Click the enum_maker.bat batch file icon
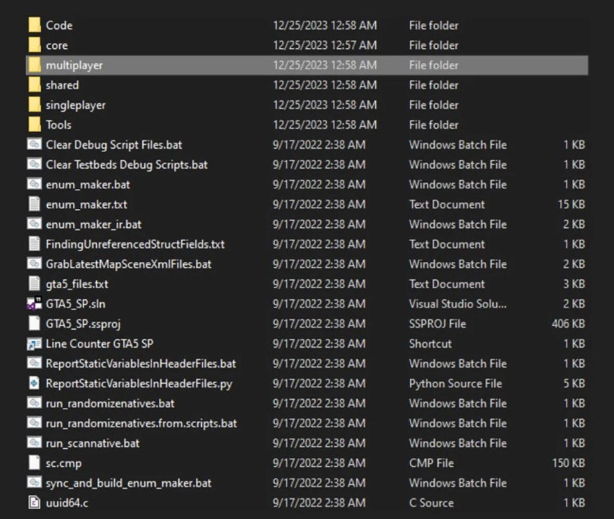The width and height of the screenshot is (614, 519). click(35, 185)
